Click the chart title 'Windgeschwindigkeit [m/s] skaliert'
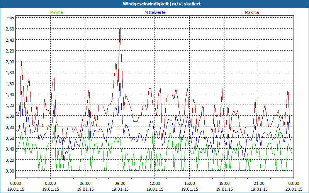Screen dimensions: 309x193 [161, 4]
